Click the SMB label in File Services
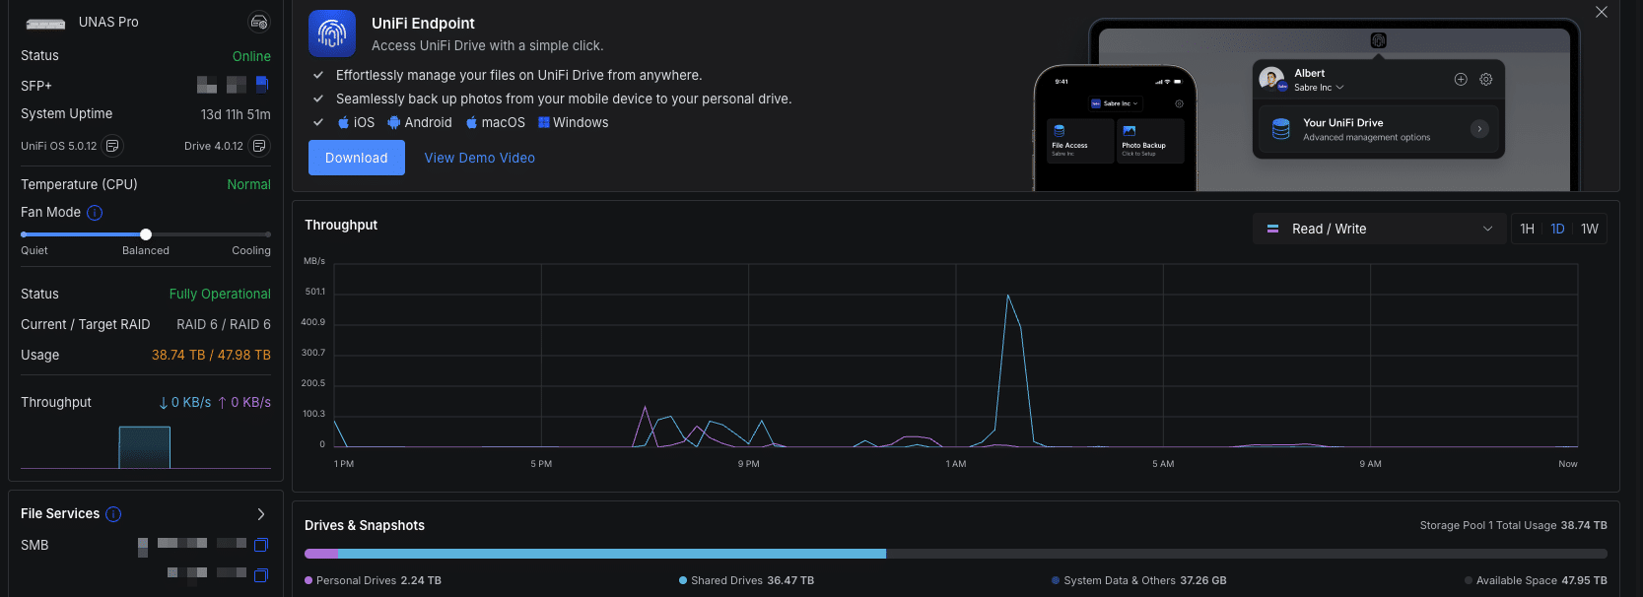 [34, 545]
